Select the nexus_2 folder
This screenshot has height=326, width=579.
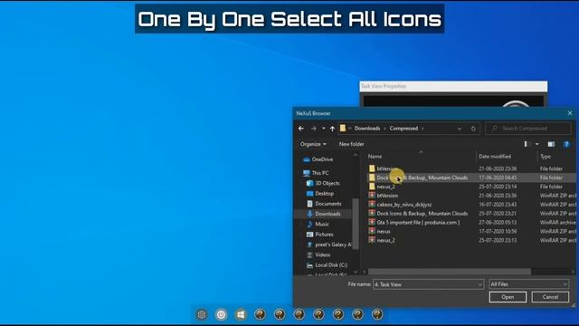pyautogui.click(x=385, y=187)
